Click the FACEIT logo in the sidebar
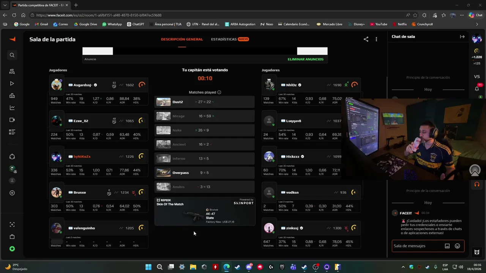Image resolution: width=486 pixels, height=273 pixels. point(12,39)
